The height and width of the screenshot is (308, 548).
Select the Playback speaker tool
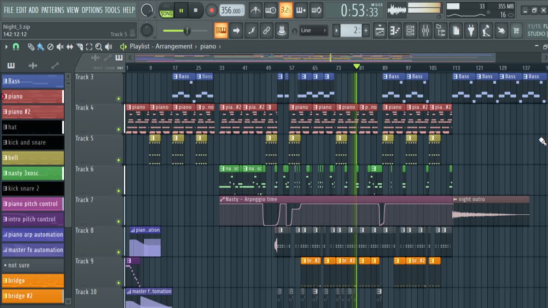click(x=109, y=47)
